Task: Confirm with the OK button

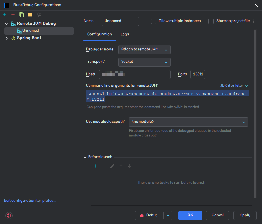Action: pos(190,215)
